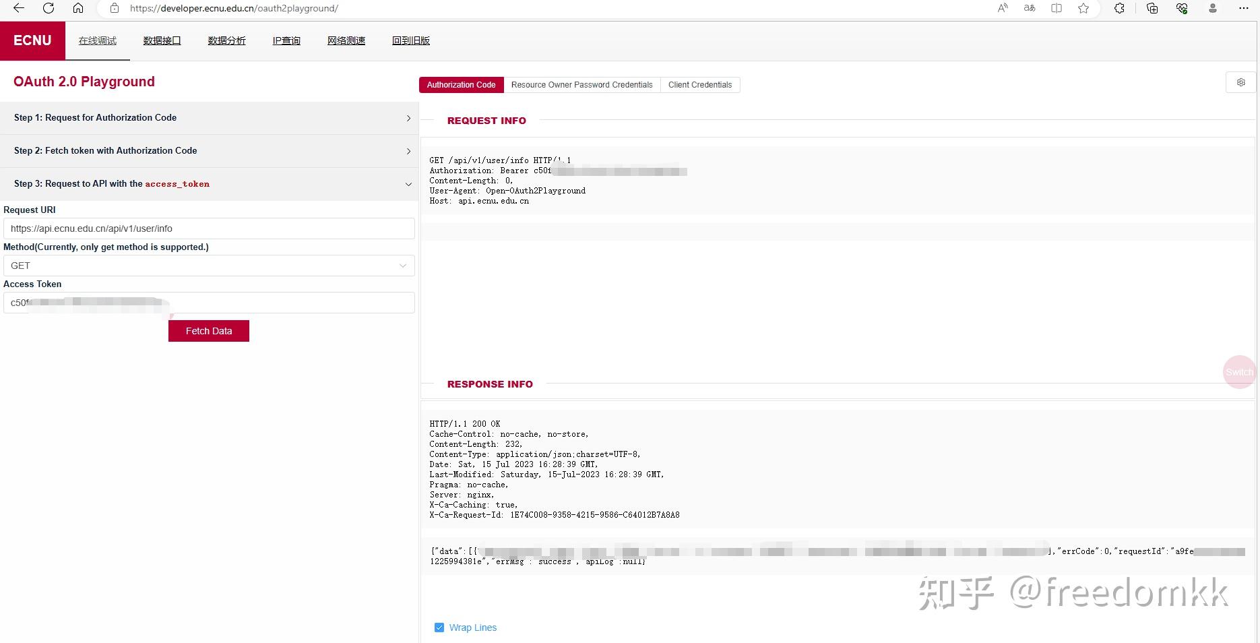The image size is (1260, 643).
Task: Open the GET method dropdown
Action: point(208,266)
